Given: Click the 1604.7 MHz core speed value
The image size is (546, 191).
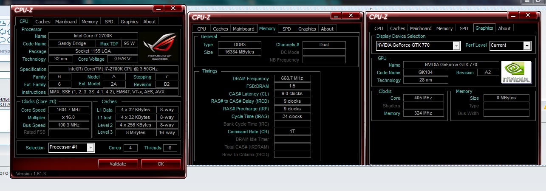Looking at the screenshot, I should (69, 110).
